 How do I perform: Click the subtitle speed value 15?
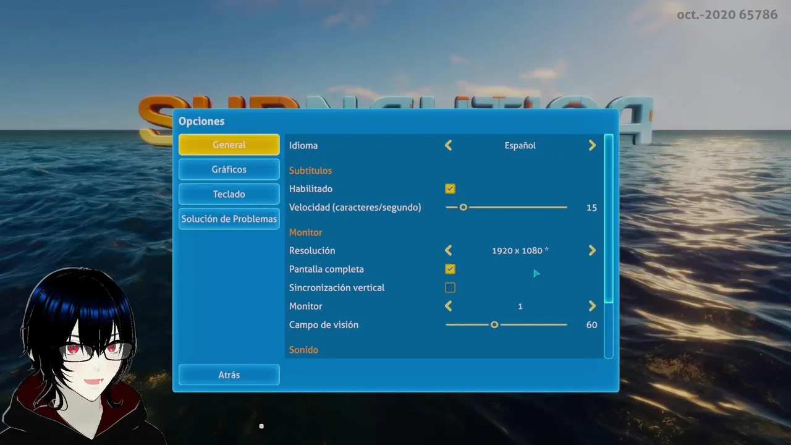coord(591,207)
